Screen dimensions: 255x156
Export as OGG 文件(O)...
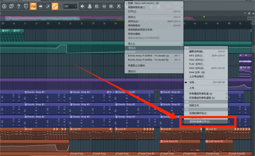pyautogui.click(x=206, y=60)
